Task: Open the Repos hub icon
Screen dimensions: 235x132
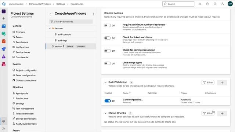Action: pyautogui.click(x=4, y=41)
